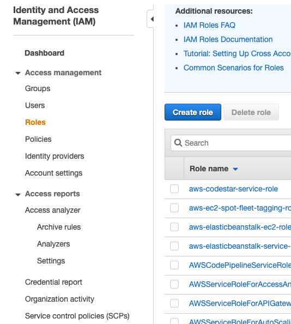Open Archive rules under Access analyzer
This screenshot has height=324, width=291.
click(59, 227)
